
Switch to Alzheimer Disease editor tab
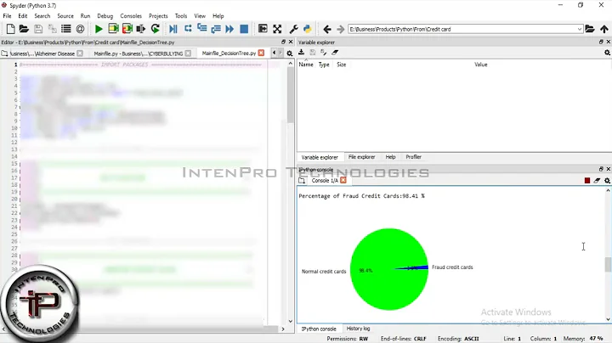coord(42,53)
